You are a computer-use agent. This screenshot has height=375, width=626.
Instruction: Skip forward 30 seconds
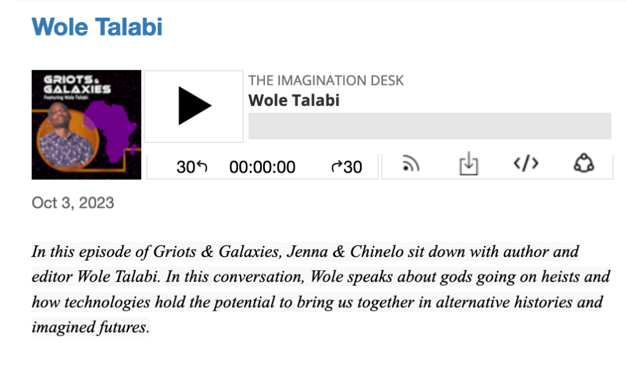(346, 166)
